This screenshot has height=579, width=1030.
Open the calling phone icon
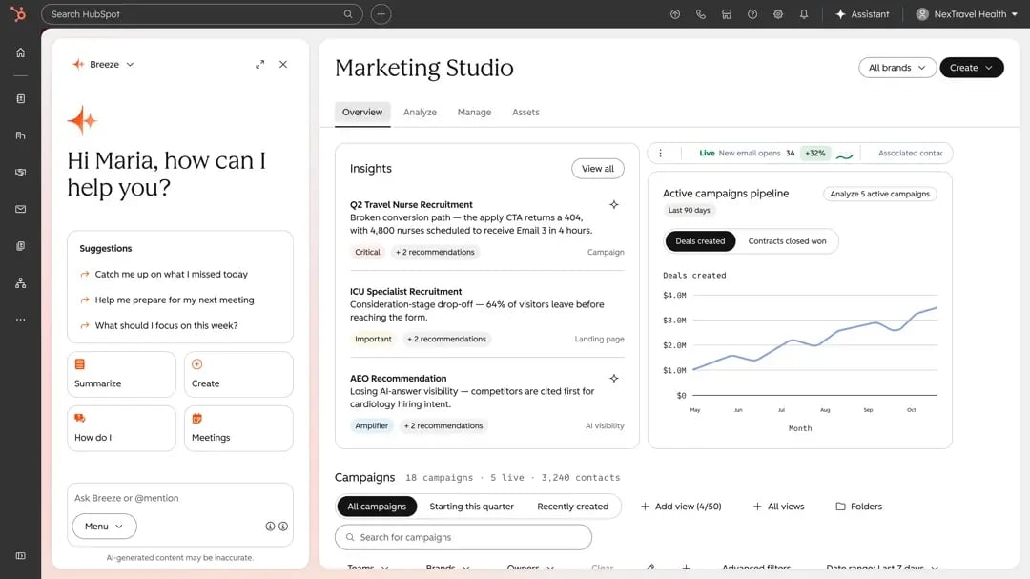click(700, 13)
